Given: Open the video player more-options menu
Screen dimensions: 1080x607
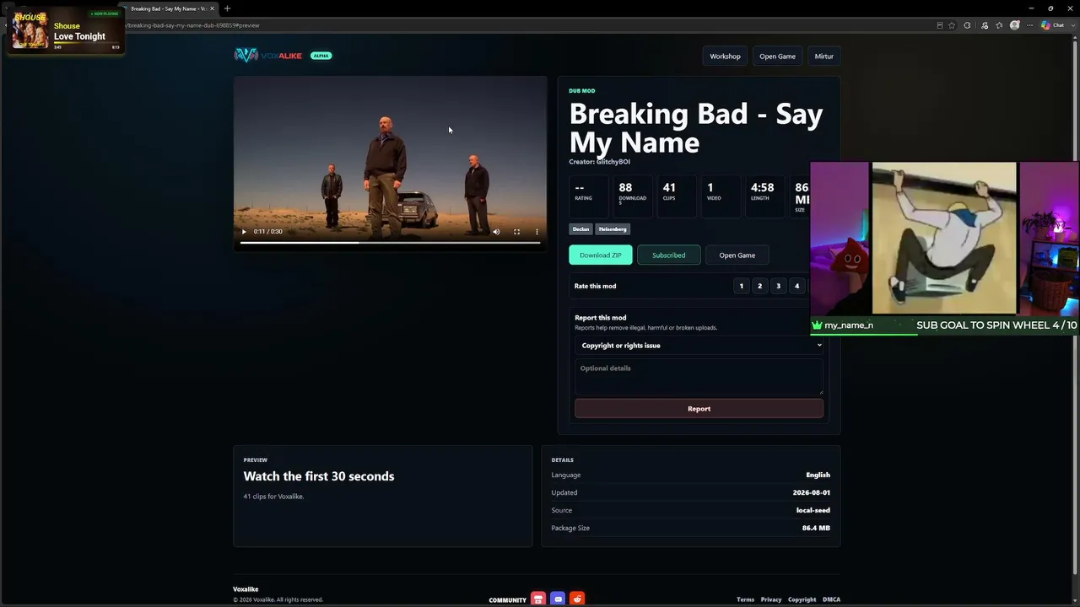Looking at the screenshot, I should [x=537, y=232].
